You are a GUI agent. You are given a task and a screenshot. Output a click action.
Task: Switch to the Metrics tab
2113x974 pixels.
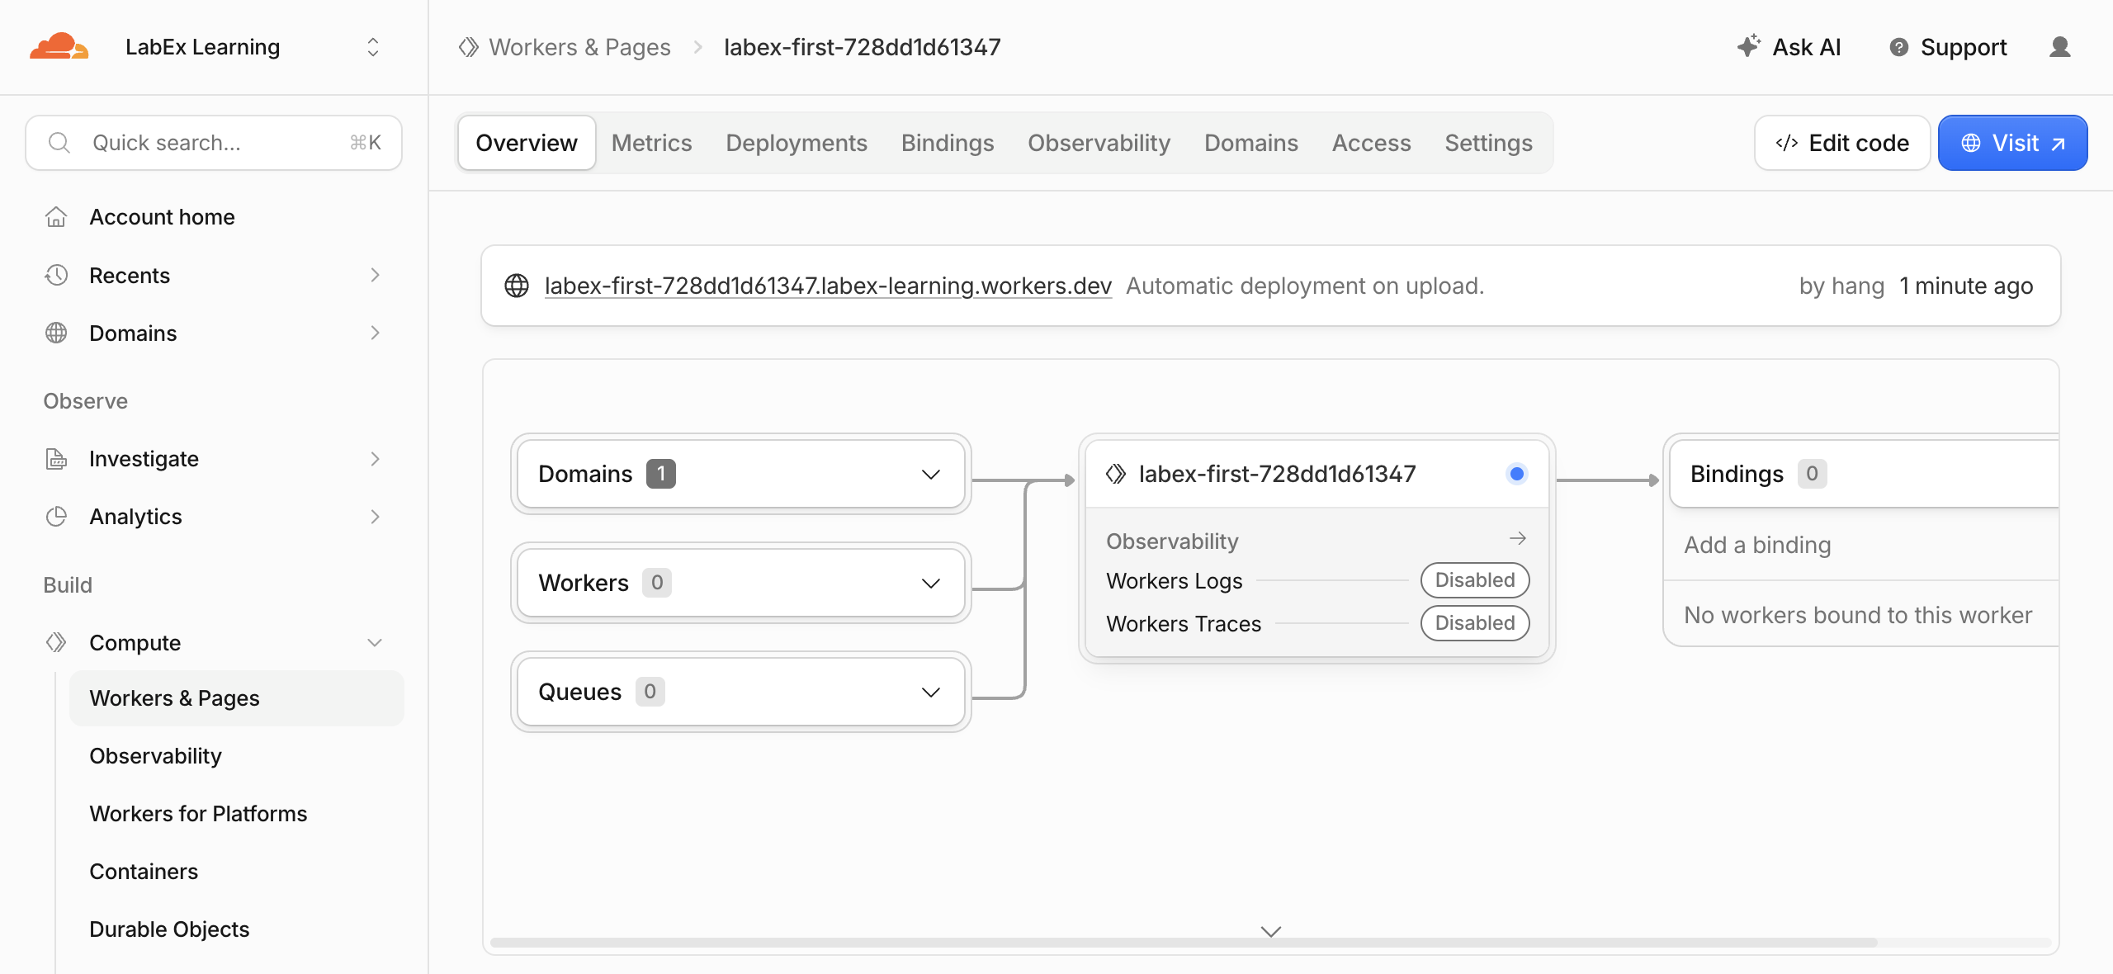click(651, 143)
